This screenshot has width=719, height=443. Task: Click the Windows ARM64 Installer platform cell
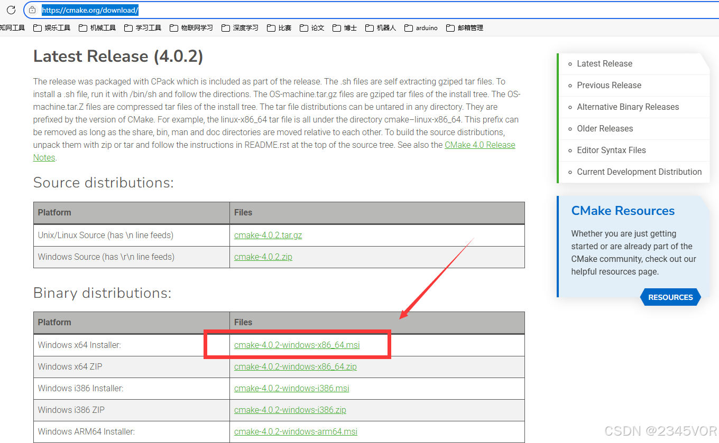pyautogui.click(x=132, y=431)
